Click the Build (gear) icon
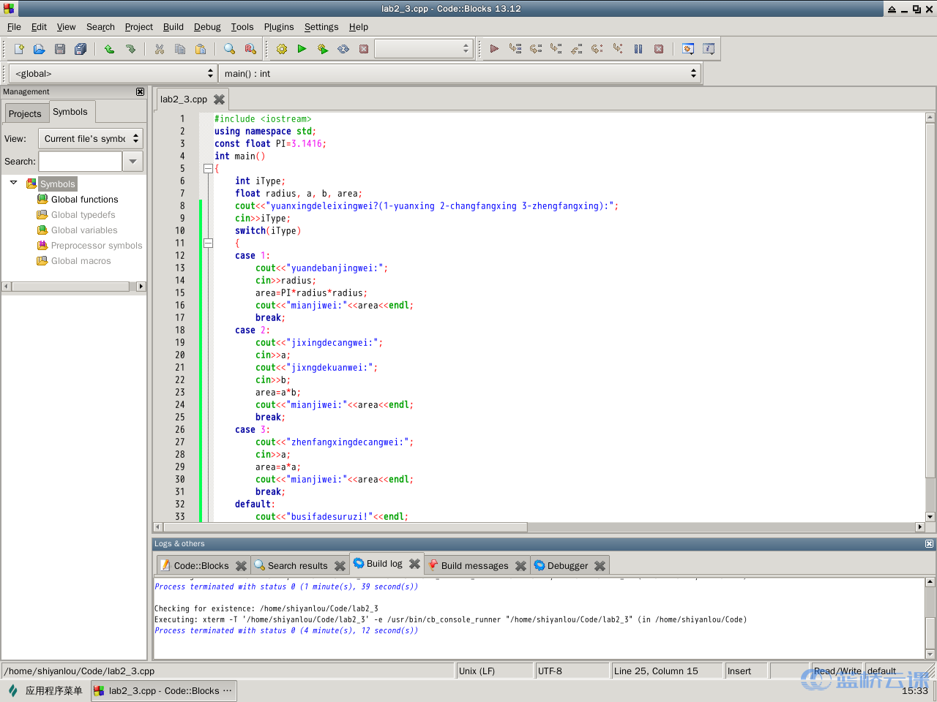 click(282, 48)
